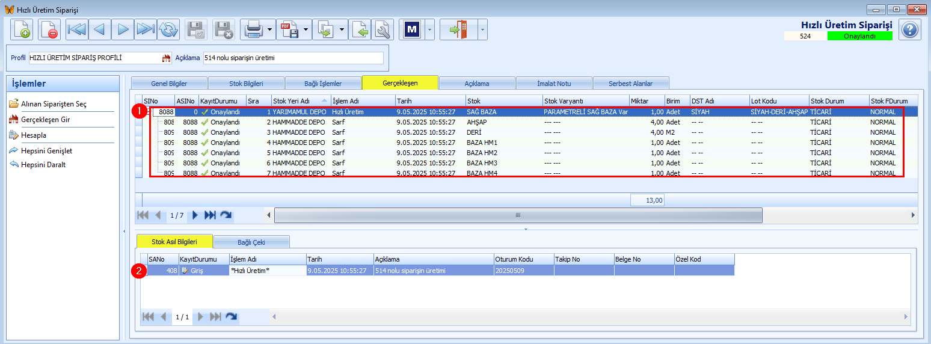
Task: Open the wrench document settings icon
Action: (x=383, y=29)
